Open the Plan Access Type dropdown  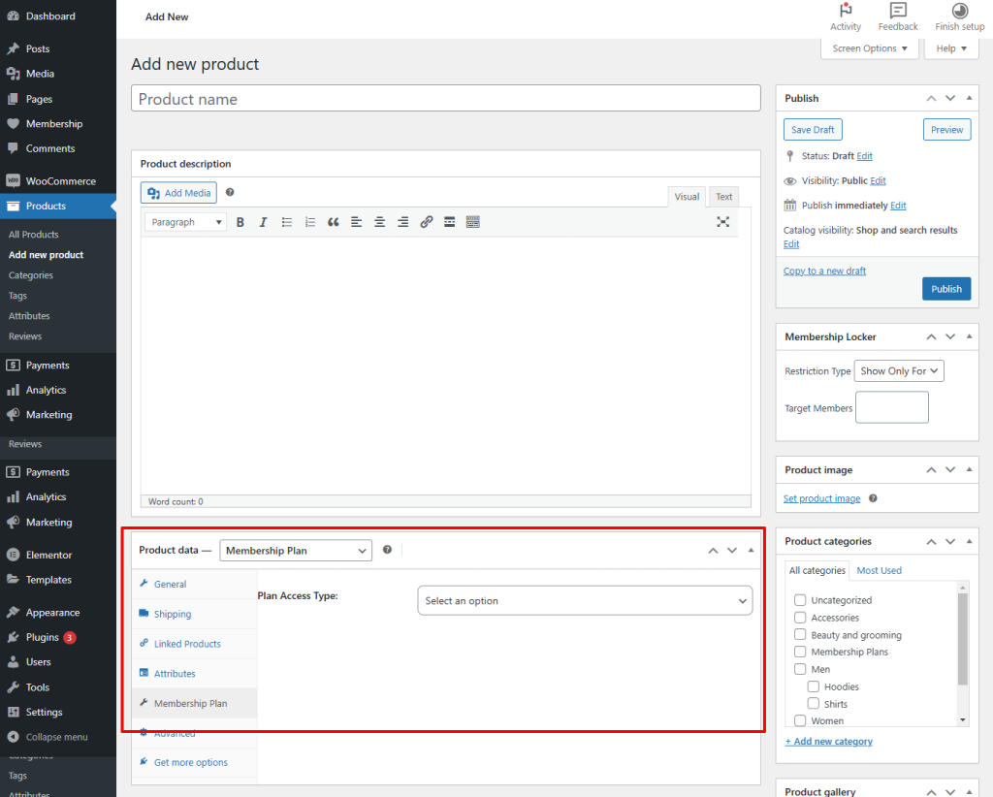[584, 601]
